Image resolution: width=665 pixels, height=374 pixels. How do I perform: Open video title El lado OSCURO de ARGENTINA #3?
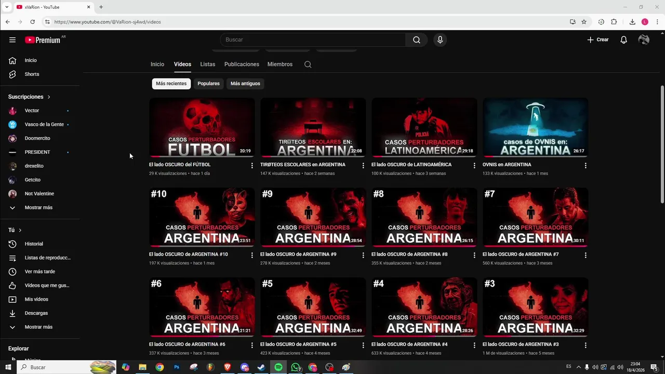(521, 344)
